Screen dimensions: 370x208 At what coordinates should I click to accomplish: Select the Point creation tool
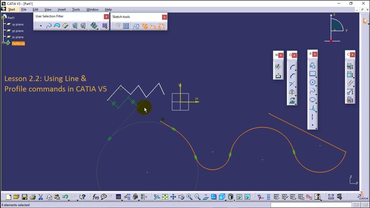pos(312,125)
